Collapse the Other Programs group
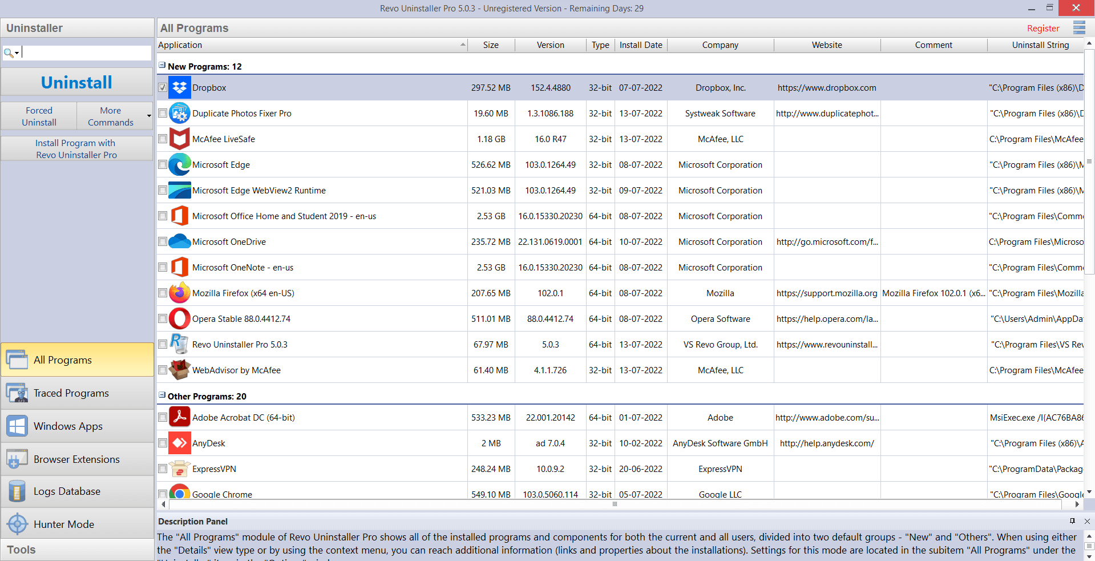 pyautogui.click(x=162, y=395)
